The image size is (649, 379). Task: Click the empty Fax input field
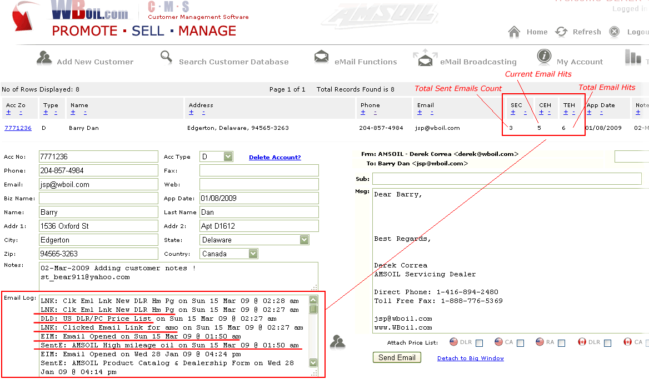point(259,170)
